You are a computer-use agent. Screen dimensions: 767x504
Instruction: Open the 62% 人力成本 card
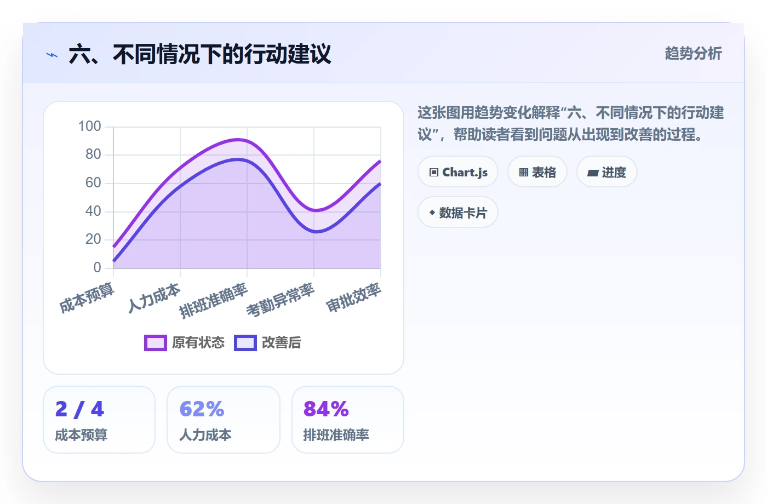click(224, 420)
